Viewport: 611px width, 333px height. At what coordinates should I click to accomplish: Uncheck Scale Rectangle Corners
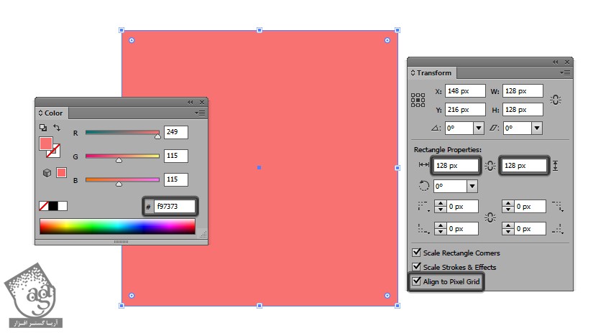pyautogui.click(x=416, y=253)
